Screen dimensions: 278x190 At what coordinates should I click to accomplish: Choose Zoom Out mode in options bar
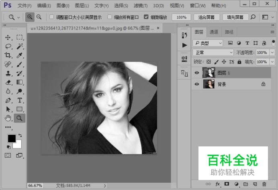pyautogui.click(x=39, y=17)
